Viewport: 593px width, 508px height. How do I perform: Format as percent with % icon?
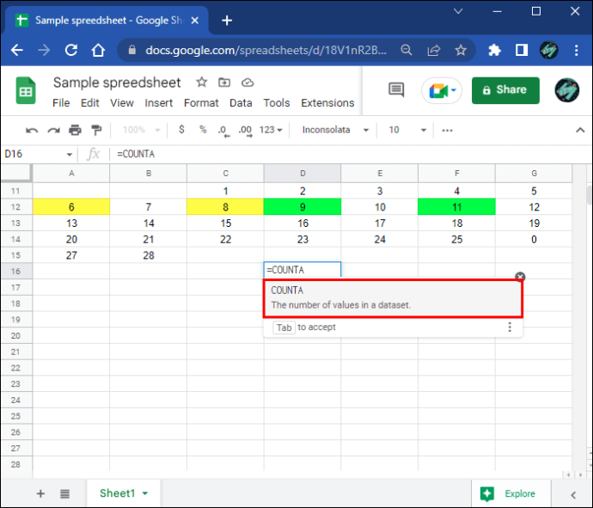tap(203, 130)
